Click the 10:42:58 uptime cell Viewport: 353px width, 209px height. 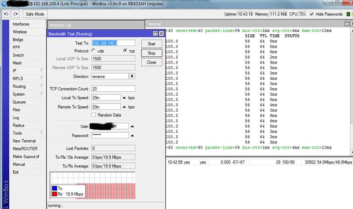point(175,162)
